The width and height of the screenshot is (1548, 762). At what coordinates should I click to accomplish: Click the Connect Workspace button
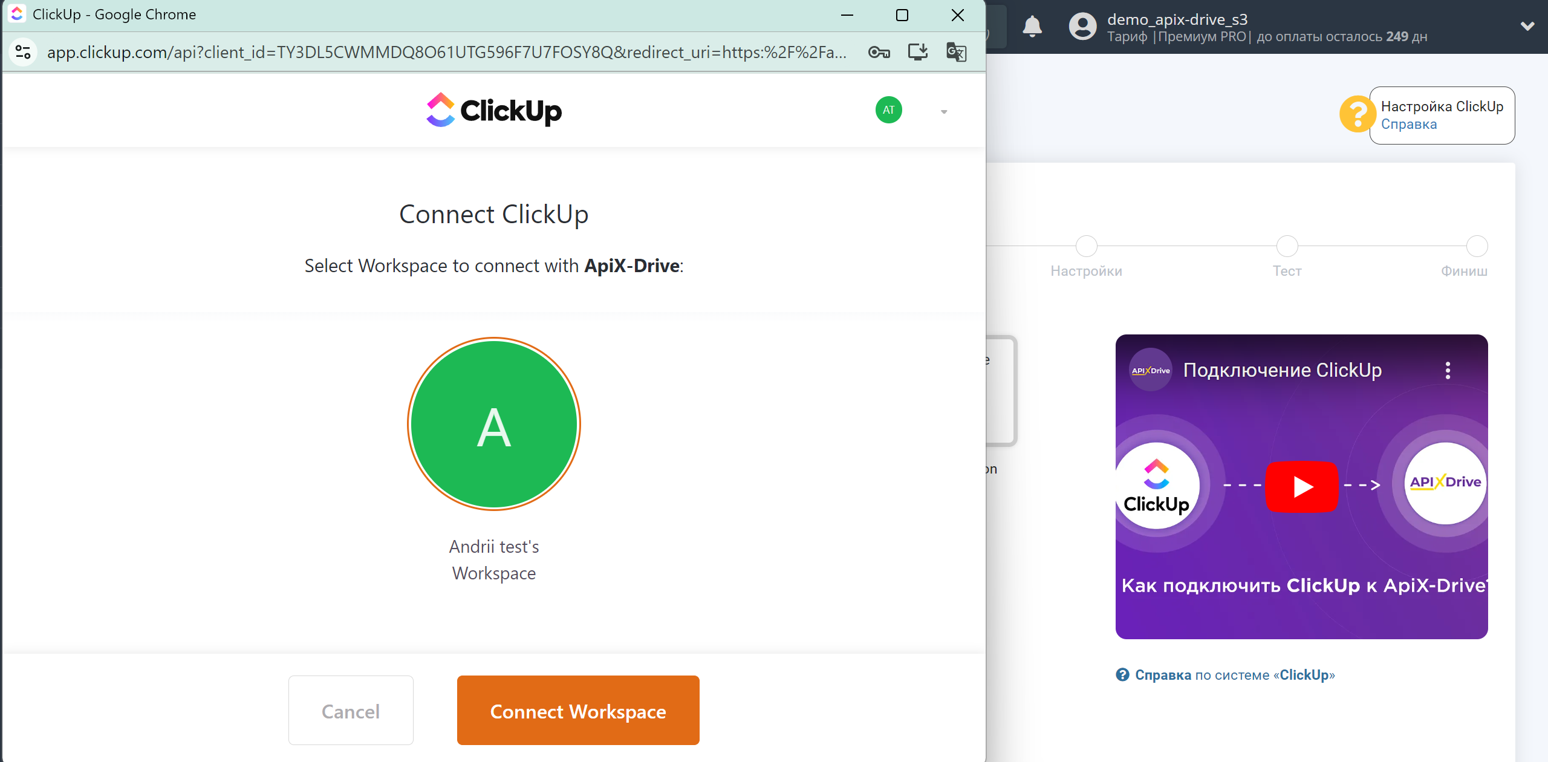tap(578, 710)
